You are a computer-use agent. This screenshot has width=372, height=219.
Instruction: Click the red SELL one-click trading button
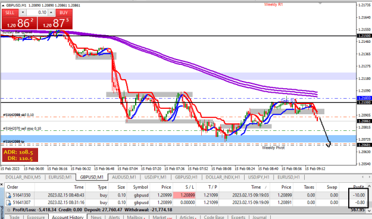click(x=10, y=13)
